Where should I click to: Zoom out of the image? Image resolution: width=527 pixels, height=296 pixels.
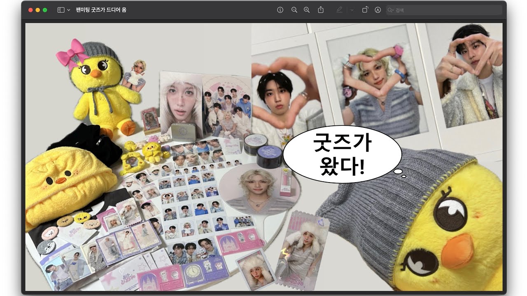tap(294, 10)
